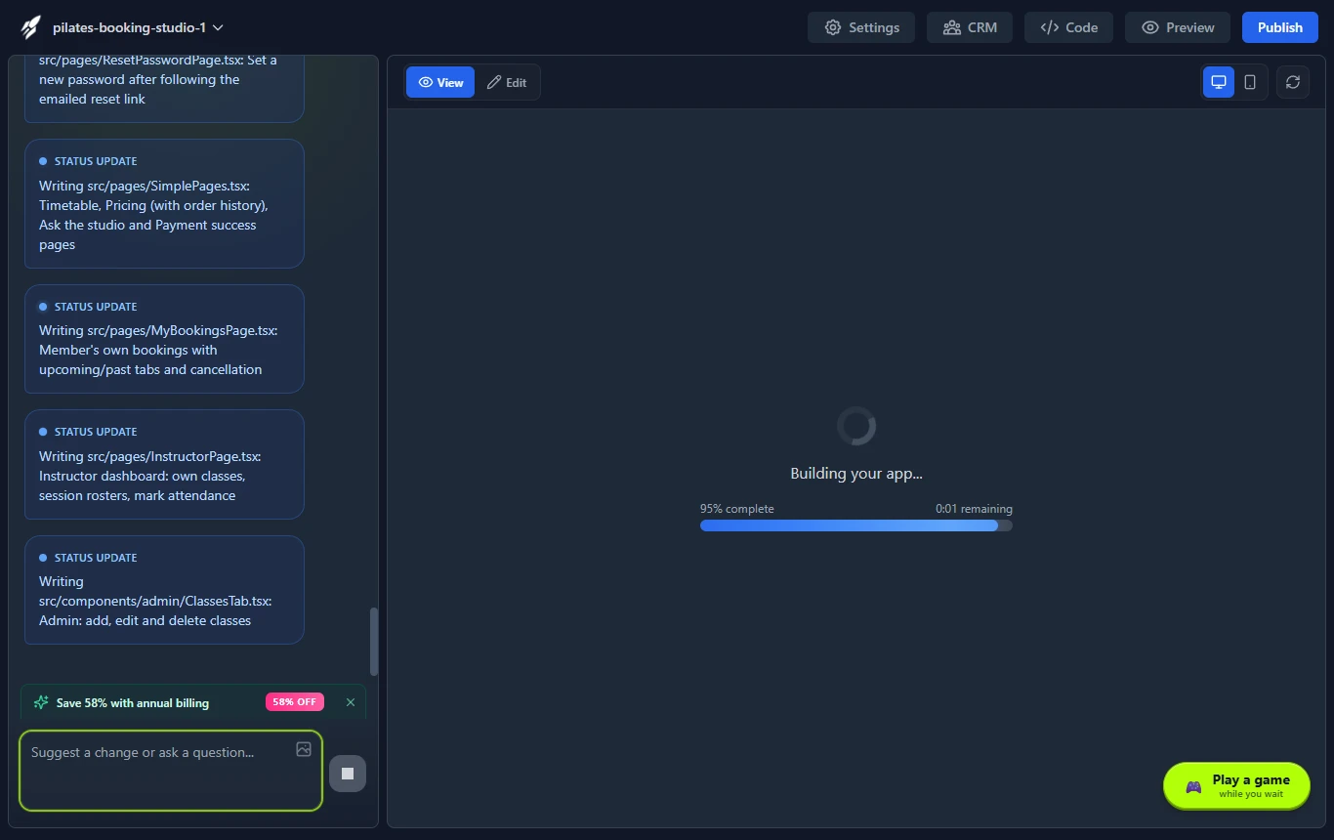The width and height of the screenshot is (1334, 840).
Task: Switch to Edit mode
Action: tap(507, 82)
